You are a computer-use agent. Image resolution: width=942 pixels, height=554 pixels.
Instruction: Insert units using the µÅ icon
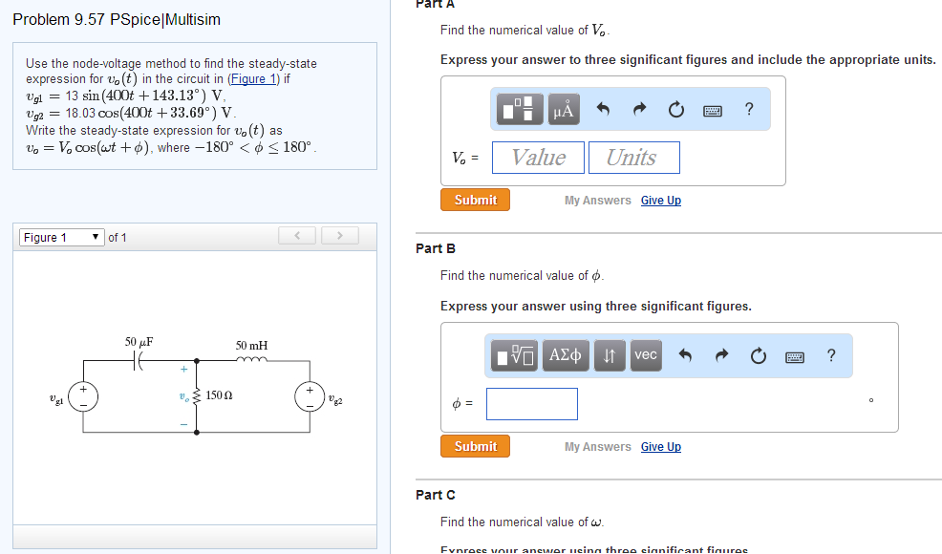(563, 109)
